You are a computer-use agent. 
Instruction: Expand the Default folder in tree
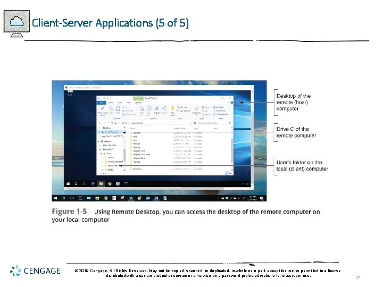pyautogui.click(x=103, y=157)
